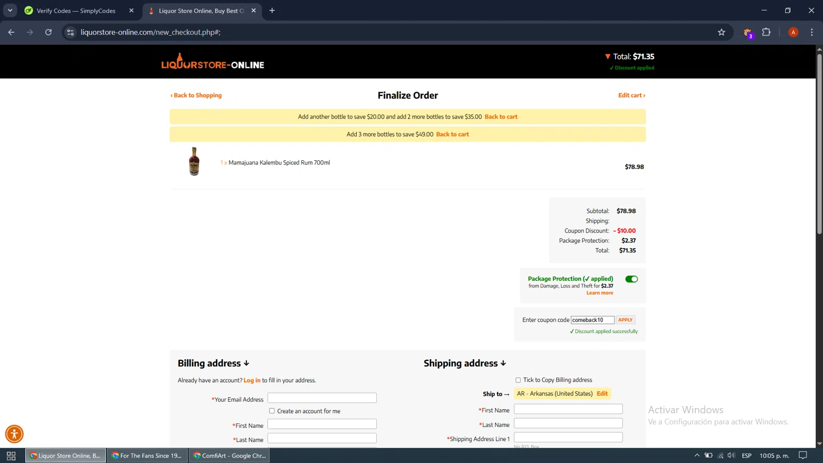Open a new browser tab
Screen dimensions: 823x463
click(272, 10)
